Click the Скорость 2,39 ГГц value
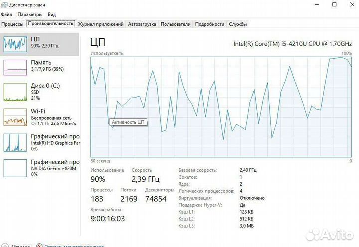 145,179
